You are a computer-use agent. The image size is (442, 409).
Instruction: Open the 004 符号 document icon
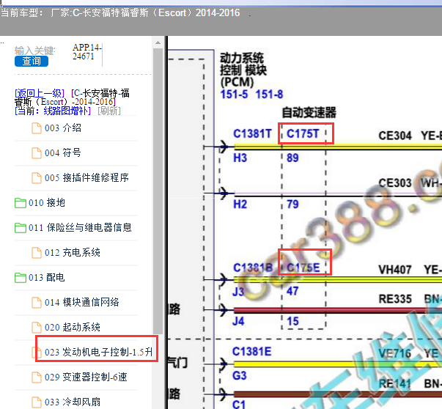[x=37, y=153]
